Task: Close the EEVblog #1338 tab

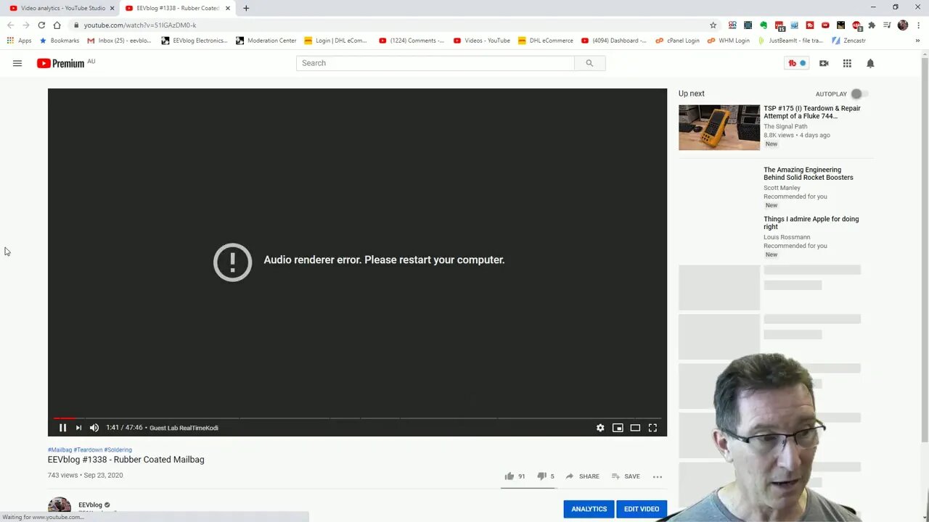Action: point(228,8)
